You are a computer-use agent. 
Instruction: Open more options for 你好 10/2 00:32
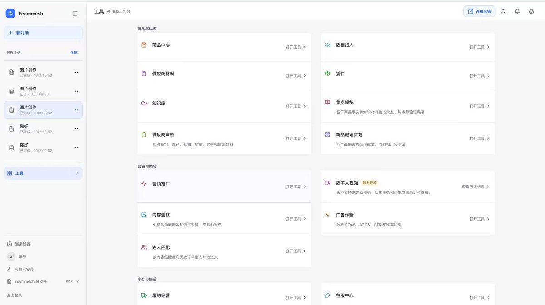(76, 148)
